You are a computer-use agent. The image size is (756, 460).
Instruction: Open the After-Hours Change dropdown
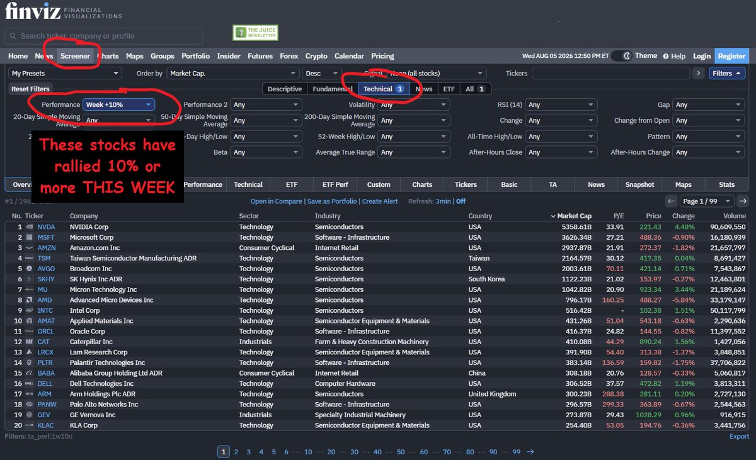709,152
